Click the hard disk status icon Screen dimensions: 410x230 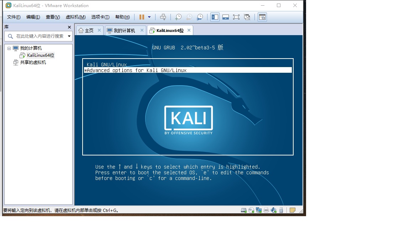pos(244,210)
